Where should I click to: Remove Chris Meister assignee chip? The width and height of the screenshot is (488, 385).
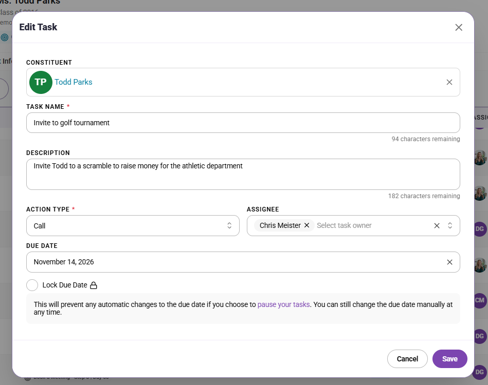tap(306, 225)
